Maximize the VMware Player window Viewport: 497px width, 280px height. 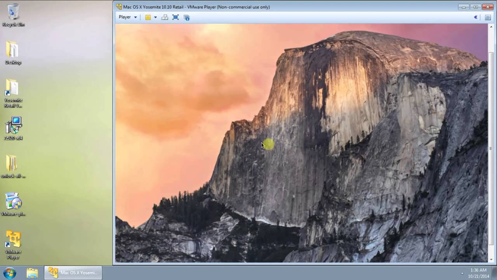[476, 7]
